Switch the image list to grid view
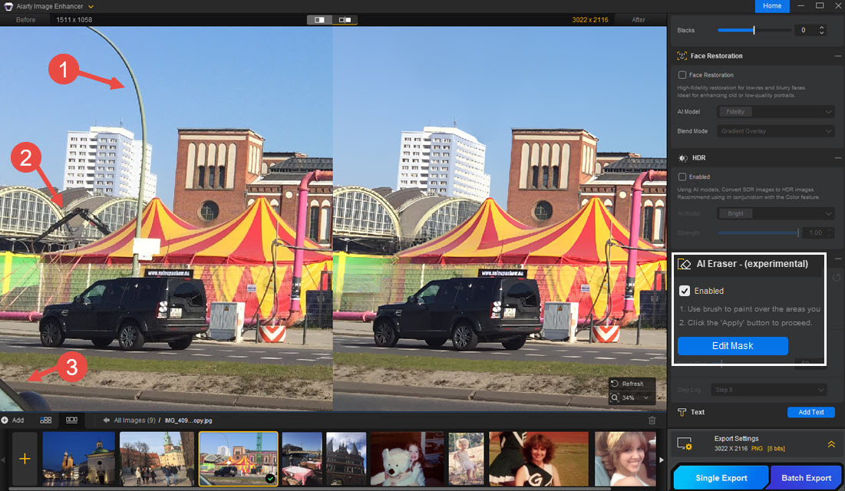Viewport: 845px width, 491px height. tap(46, 420)
